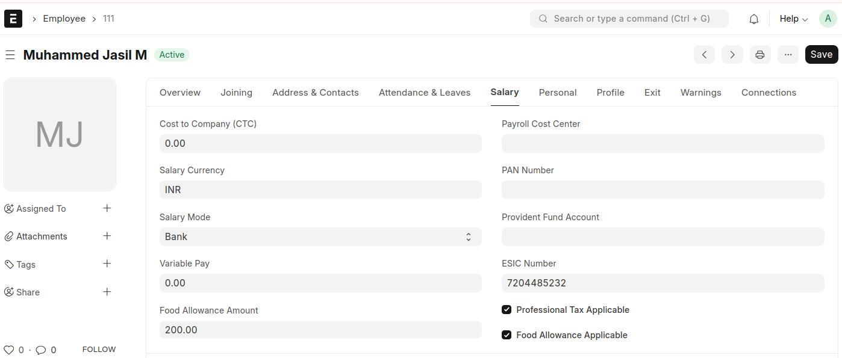
Task: Open the notifications bell
Action: pyautogui.click(x=753, y=19)
